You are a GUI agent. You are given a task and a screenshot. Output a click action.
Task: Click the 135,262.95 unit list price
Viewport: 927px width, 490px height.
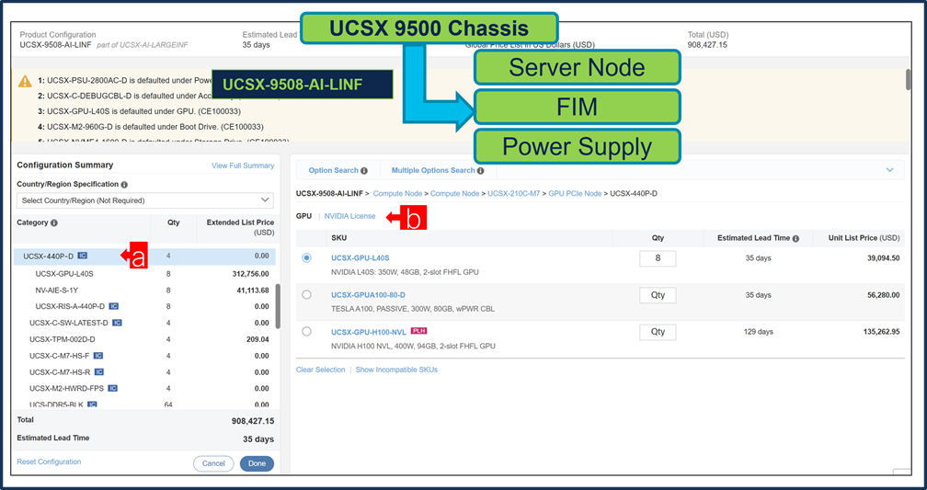(881, 332)
